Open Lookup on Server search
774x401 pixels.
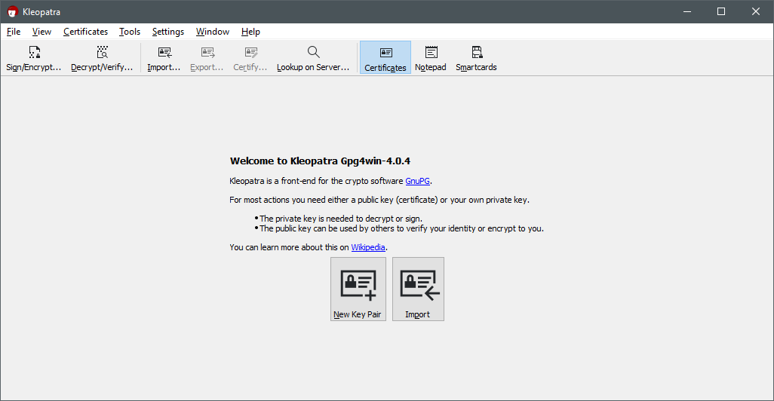click(x=313, y=57)
